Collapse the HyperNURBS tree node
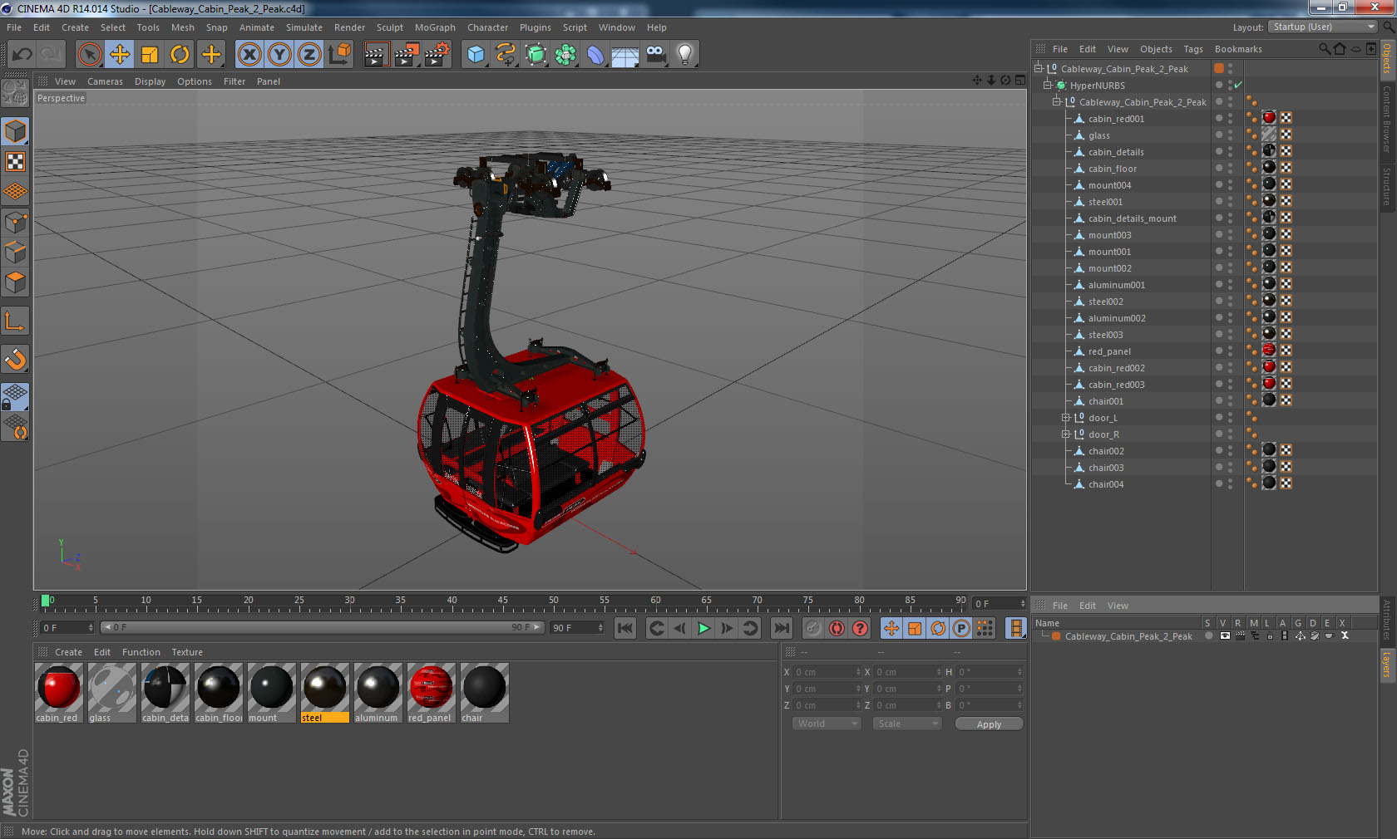The height and width of the screenshot is (839, 1397). (x=1048, y=86)
